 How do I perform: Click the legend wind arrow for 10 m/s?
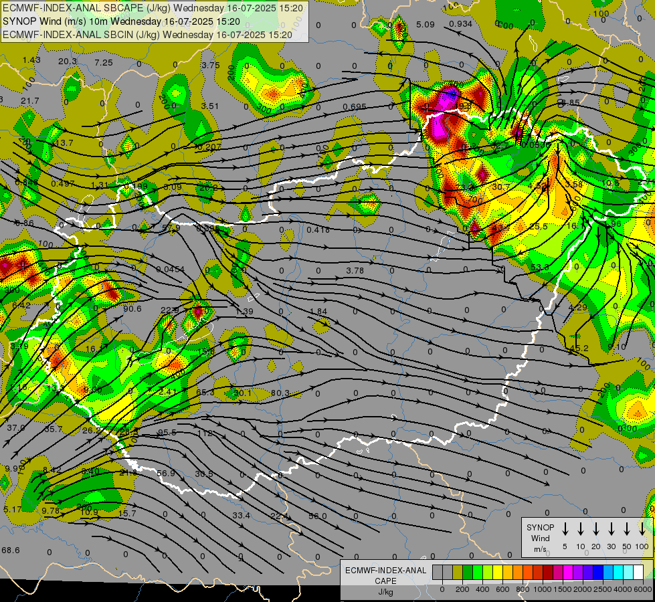tap(580, 529)
